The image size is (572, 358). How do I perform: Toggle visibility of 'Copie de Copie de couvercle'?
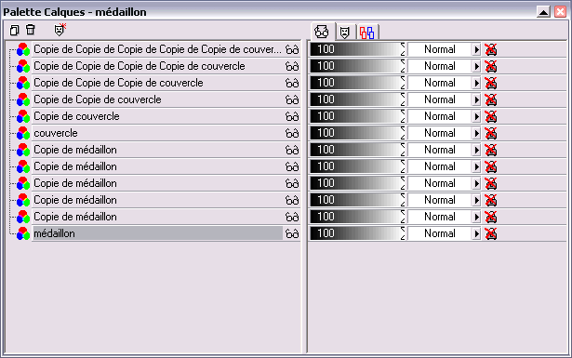292,99
